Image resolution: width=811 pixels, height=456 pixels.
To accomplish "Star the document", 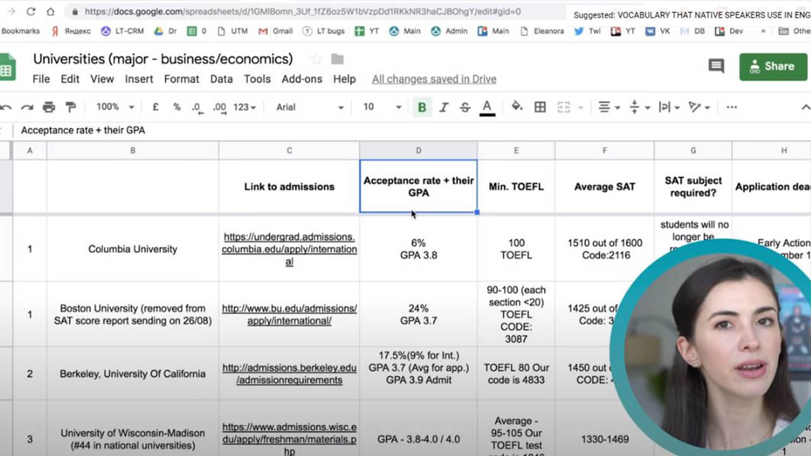I will [316, 59].
